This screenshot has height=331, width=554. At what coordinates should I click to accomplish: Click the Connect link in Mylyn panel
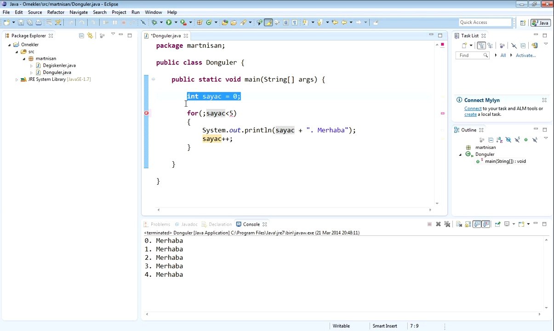pos(473,108)
